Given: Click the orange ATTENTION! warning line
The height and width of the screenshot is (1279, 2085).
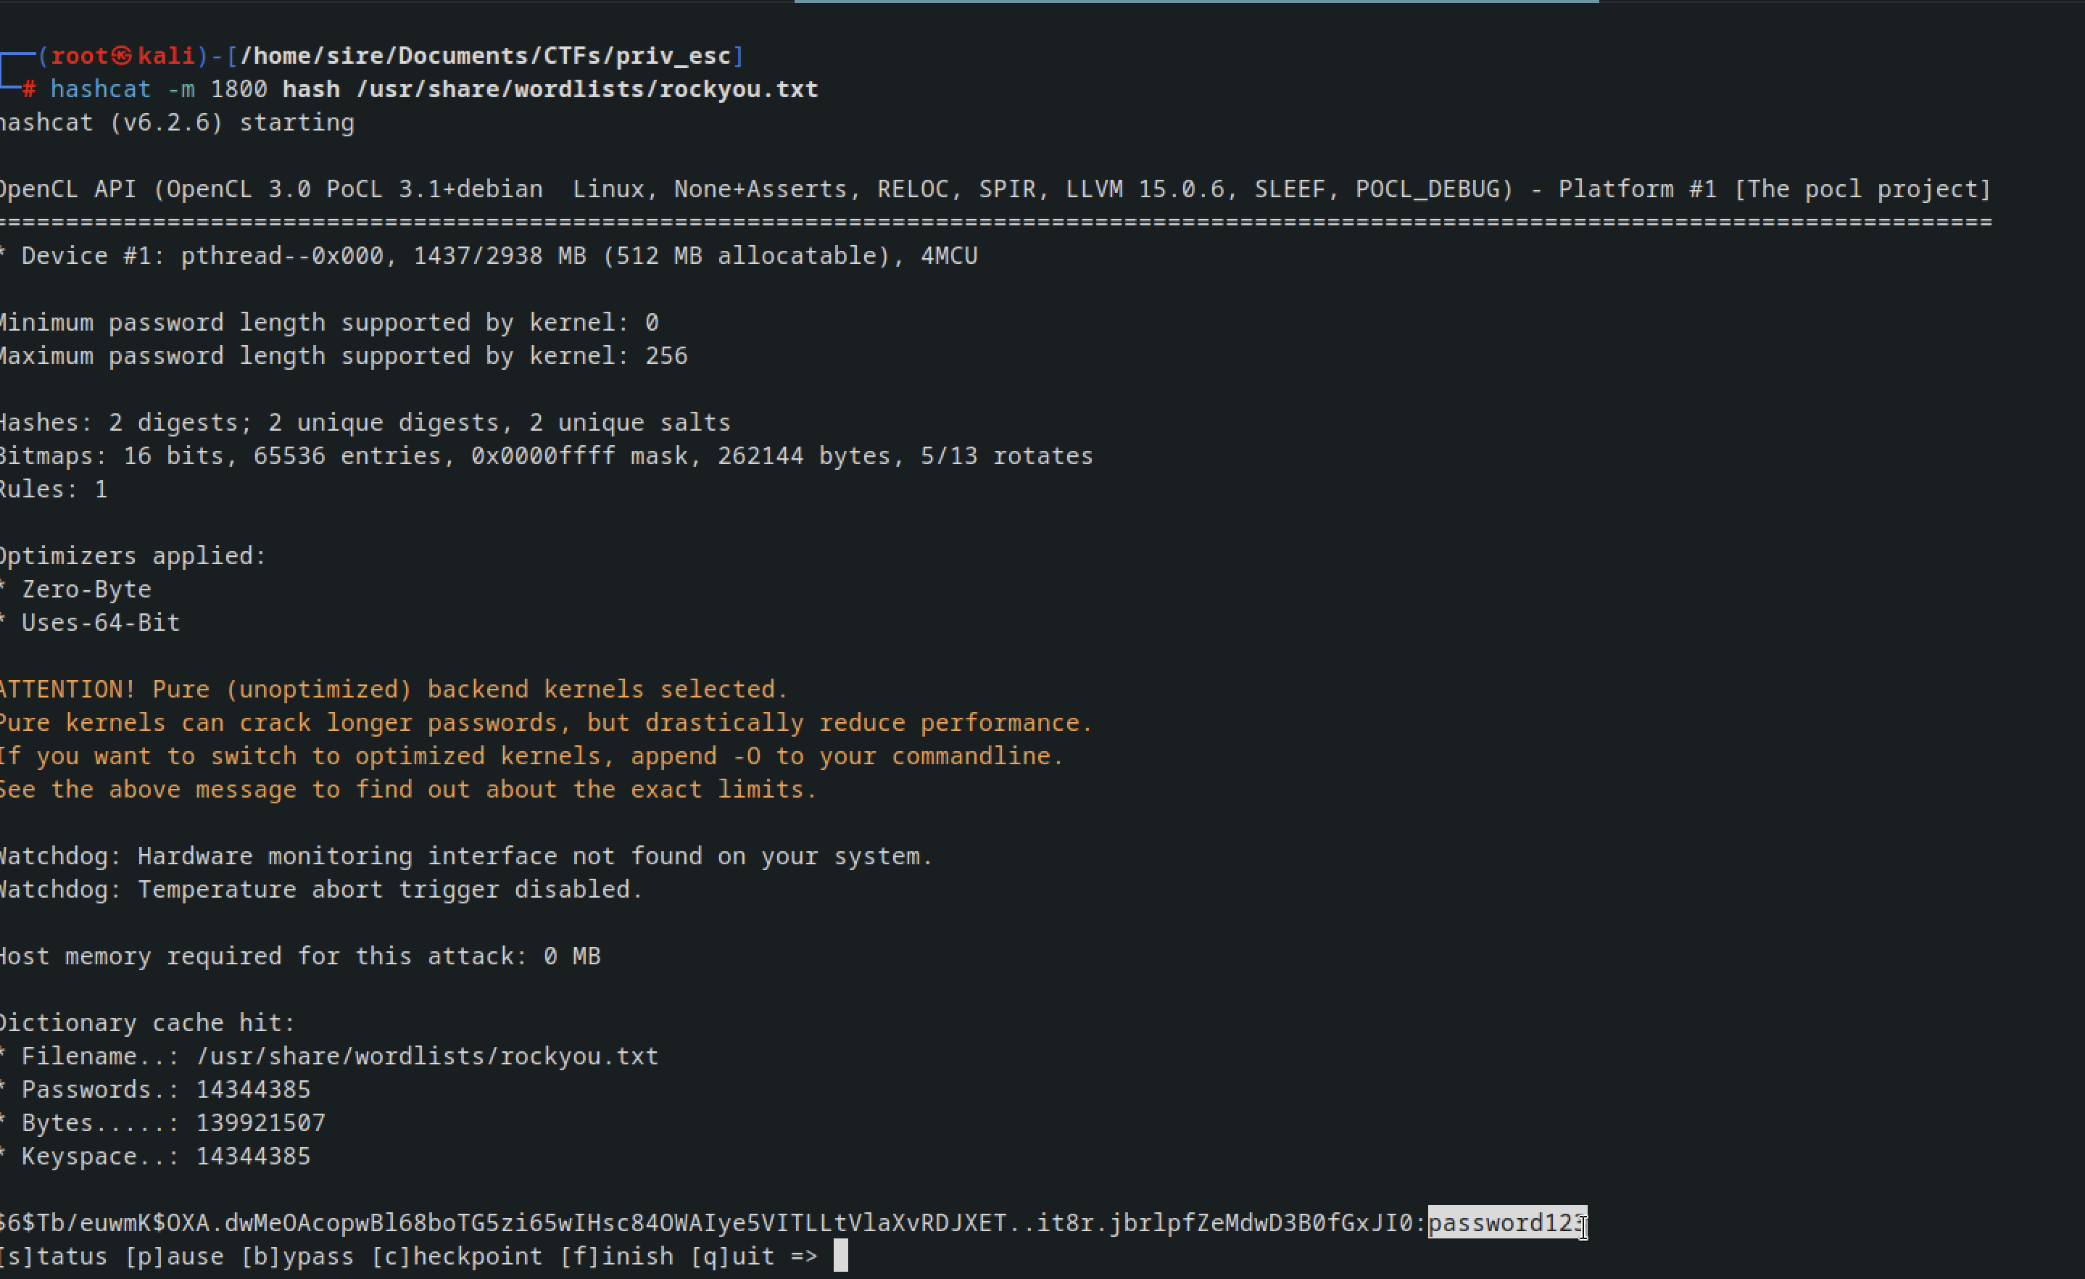Looking at the screenshot, I should tap(394, 689).
